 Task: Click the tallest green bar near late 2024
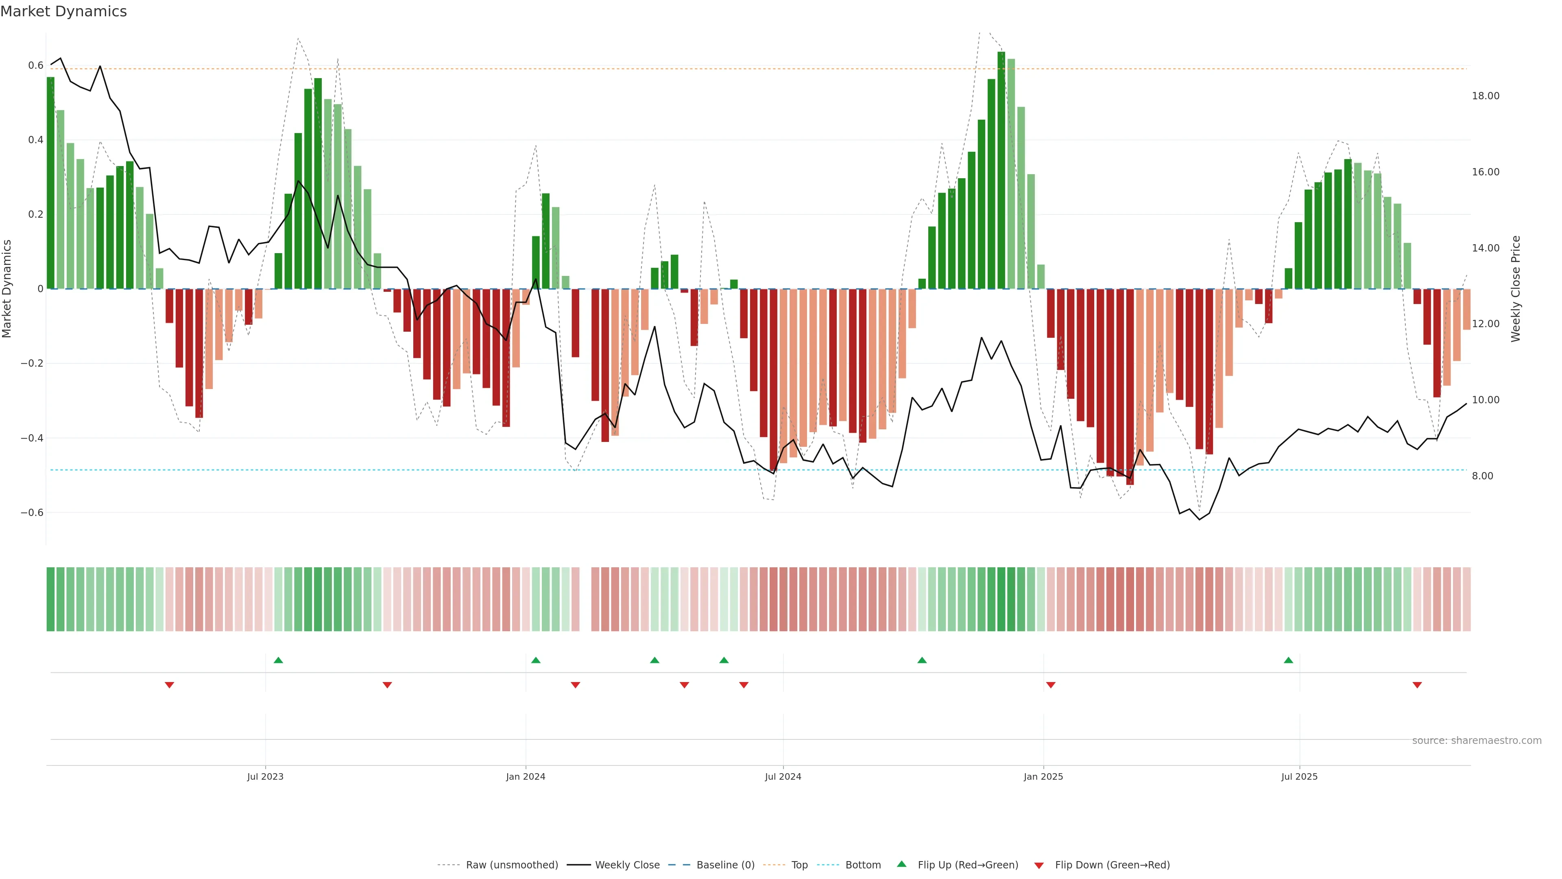click(x=1001, y=170)
